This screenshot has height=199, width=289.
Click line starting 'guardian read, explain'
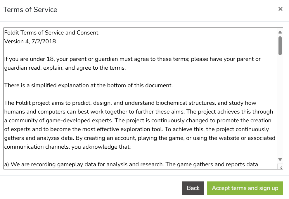click(65, 68)
